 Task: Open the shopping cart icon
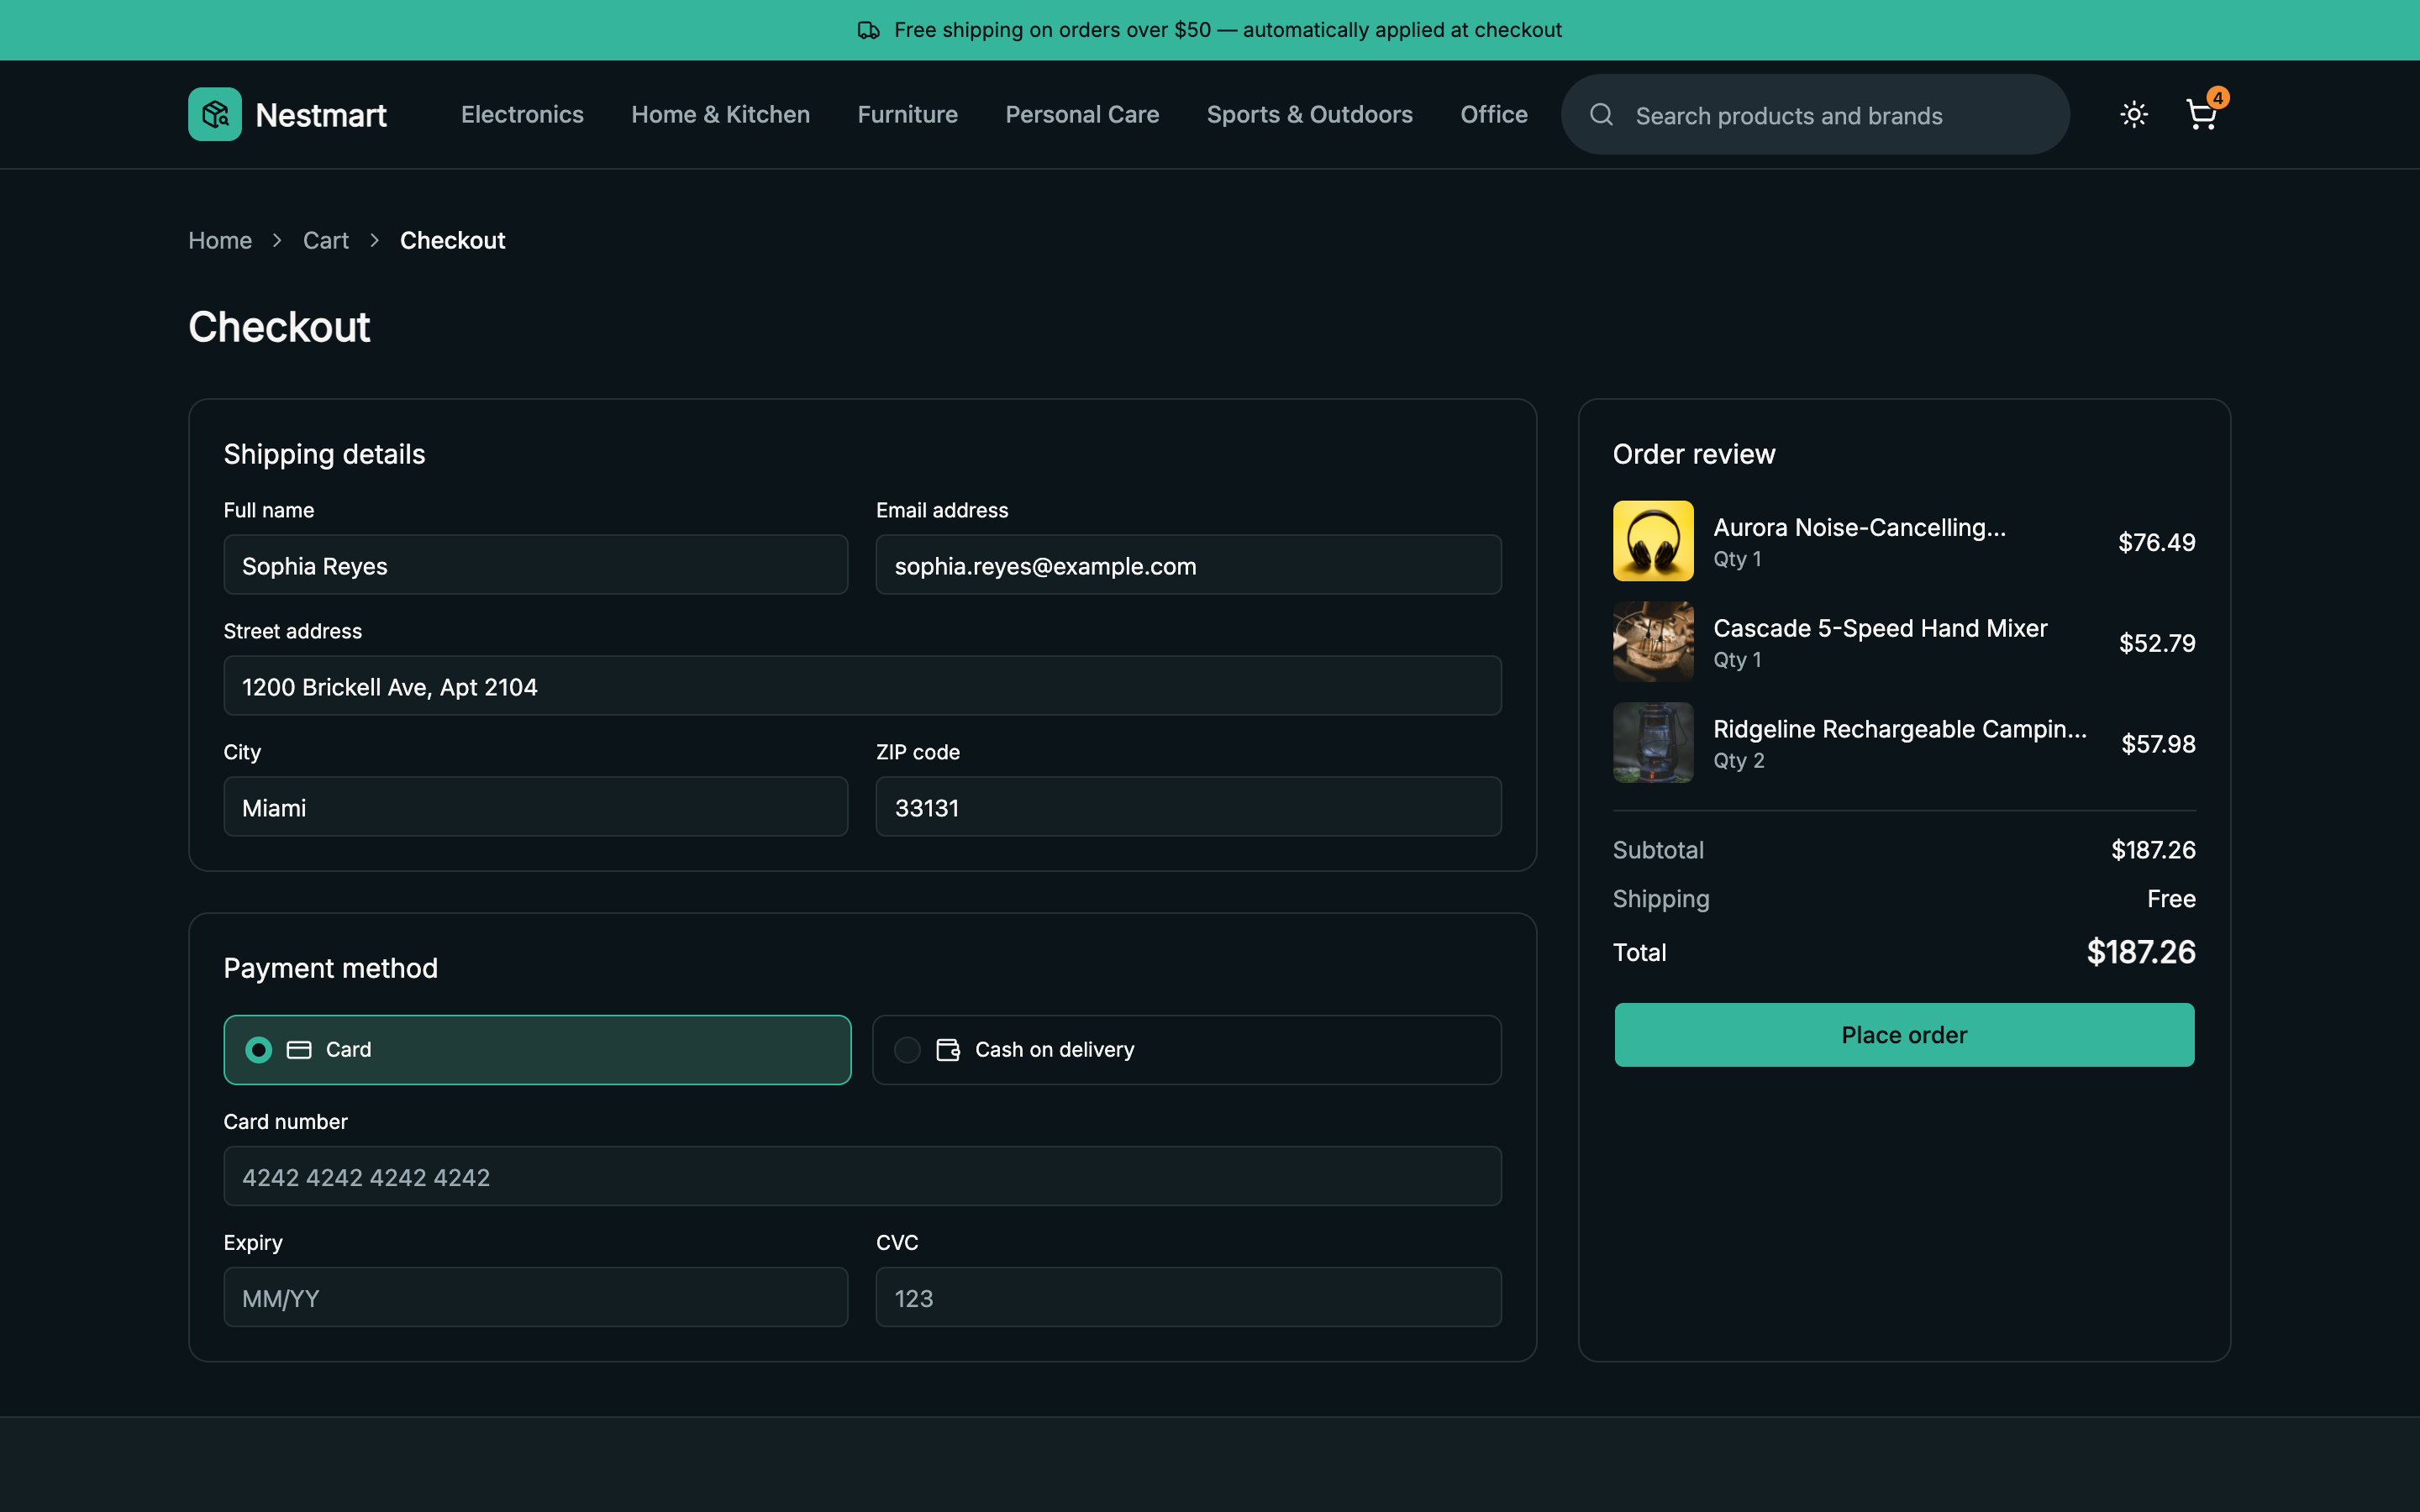(x=2201, y=114)
